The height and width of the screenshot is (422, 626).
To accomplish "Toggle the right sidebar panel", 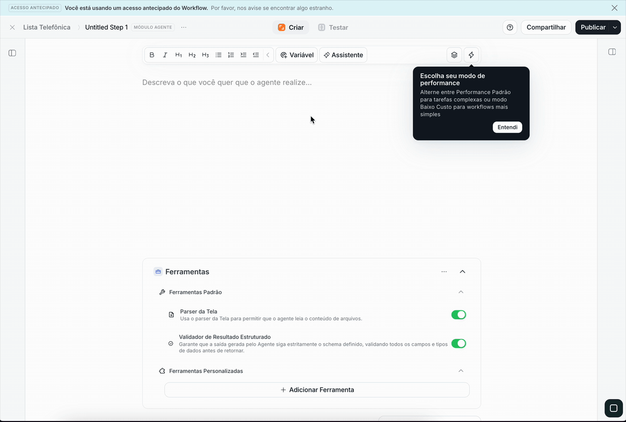I will point(612,52).
